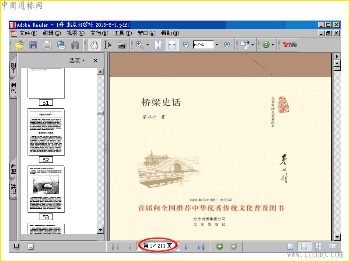Open the 文档 menu
This screenshot has height=262, width=350.
99,33
